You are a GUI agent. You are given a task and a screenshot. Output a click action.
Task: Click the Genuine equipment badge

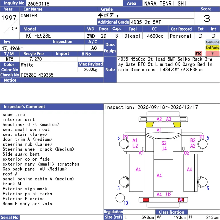tap(212, 42)
